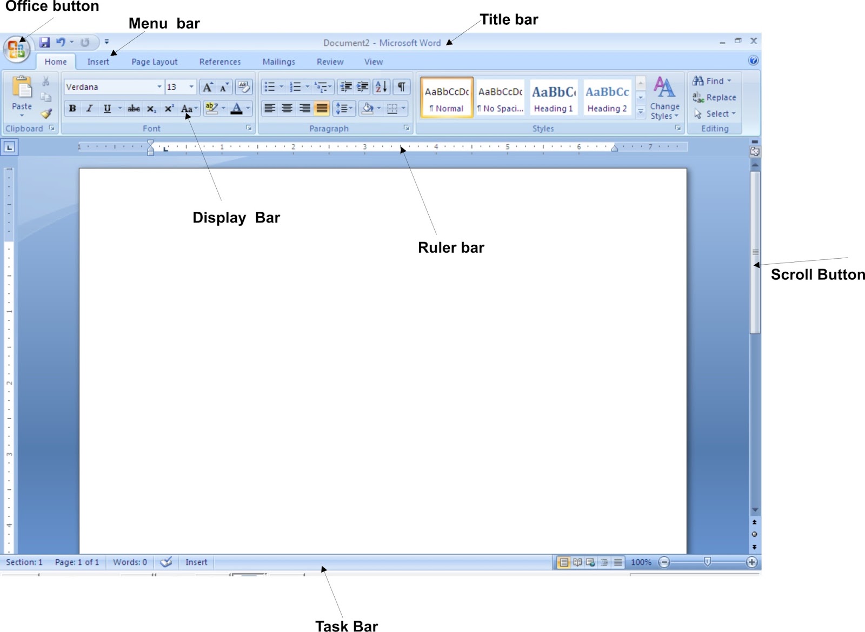Undo the last action
This screenshot has width=865, height=632.
coord(61,42)
